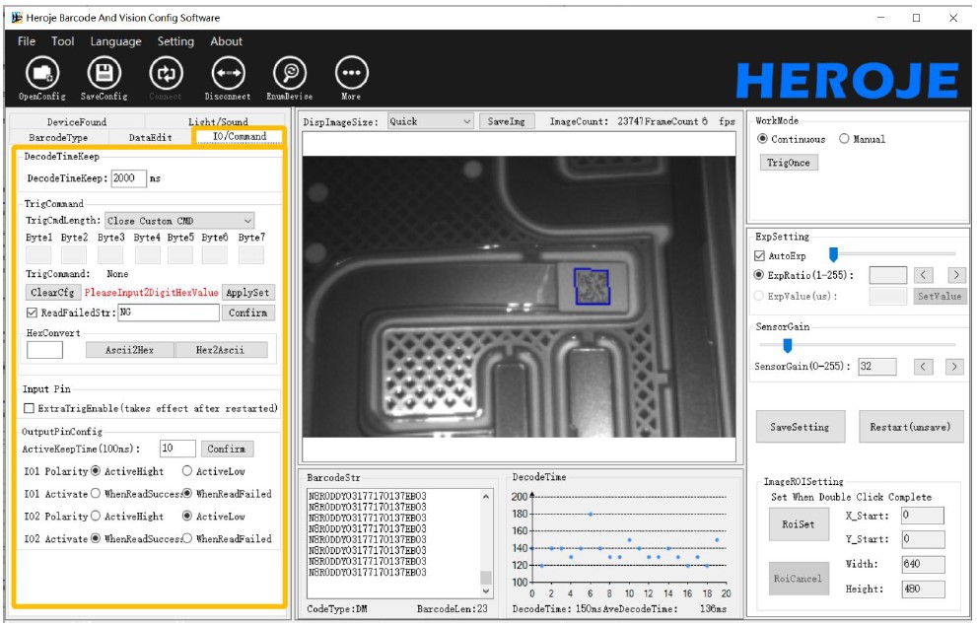Screen dimensions: 977x625
Task: Click the ROI Height input field
Action: pyautogui.click(x=923, y=589)
